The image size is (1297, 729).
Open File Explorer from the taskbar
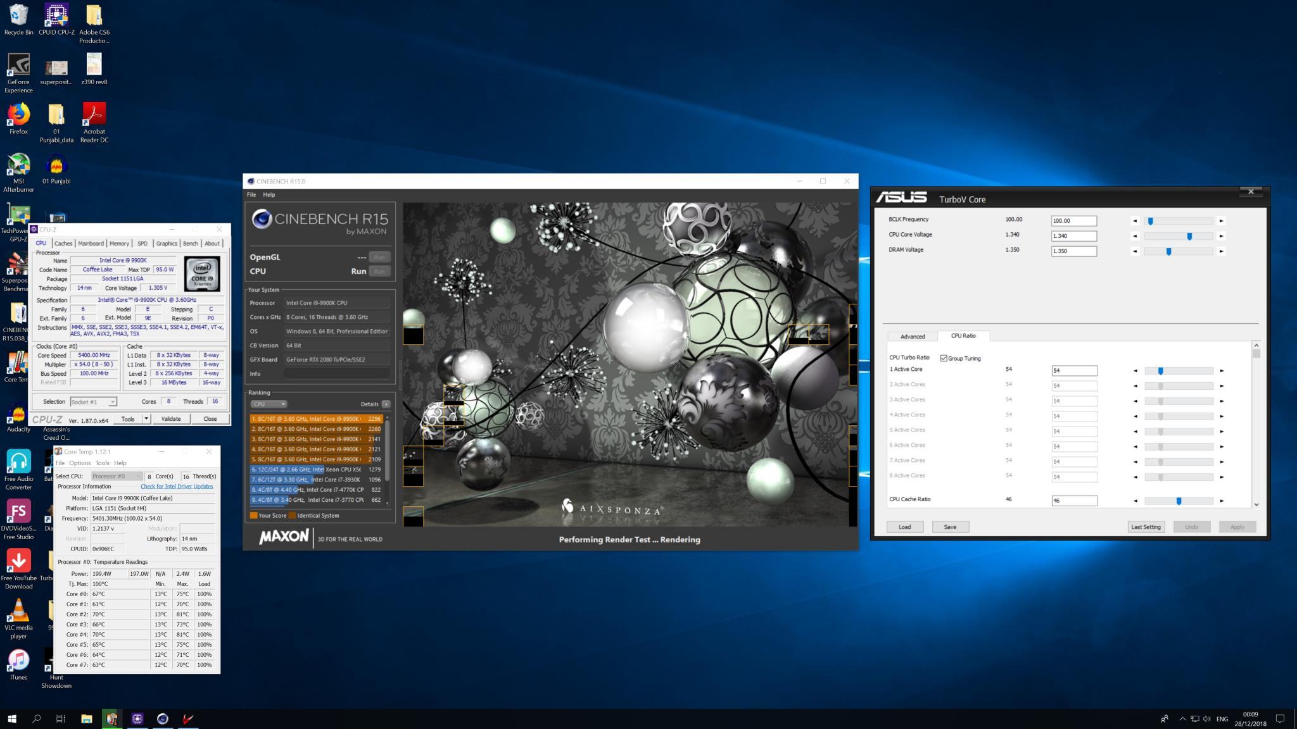[x=86, y=718]
